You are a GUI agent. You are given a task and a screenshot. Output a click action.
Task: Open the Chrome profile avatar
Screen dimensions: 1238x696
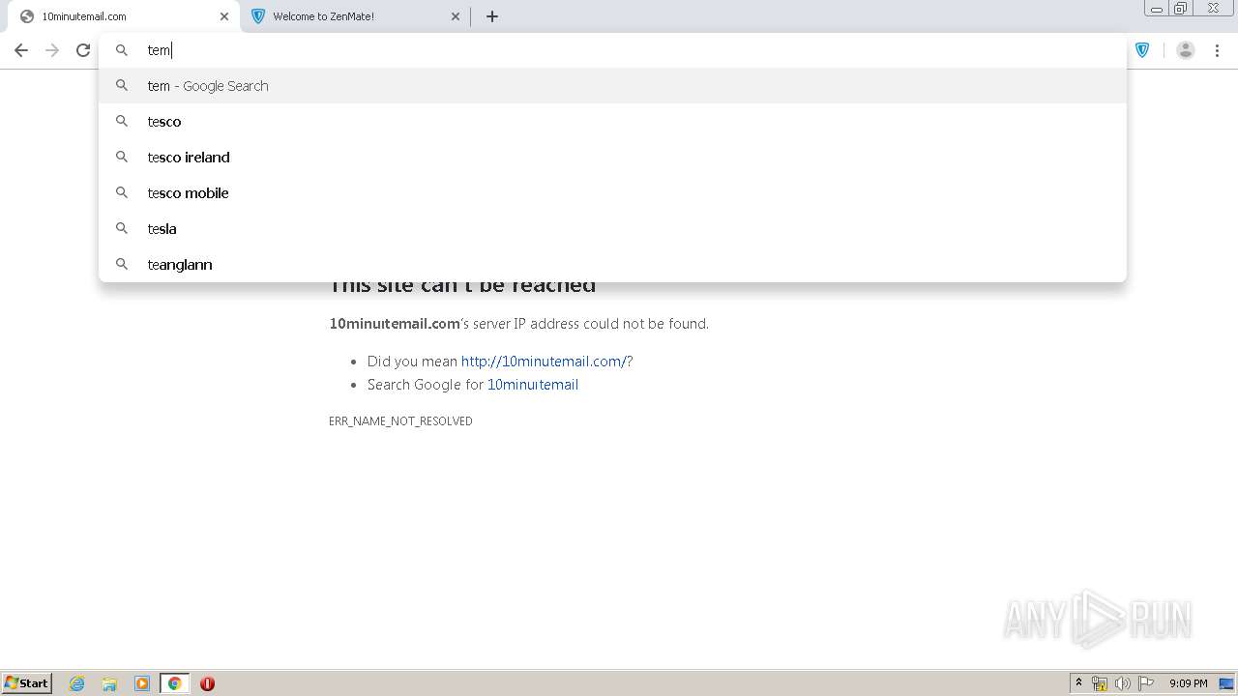coord(1186,50)
